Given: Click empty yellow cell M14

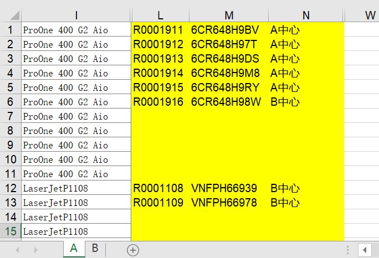Looking at the screenshot, I should click(229, 216).
